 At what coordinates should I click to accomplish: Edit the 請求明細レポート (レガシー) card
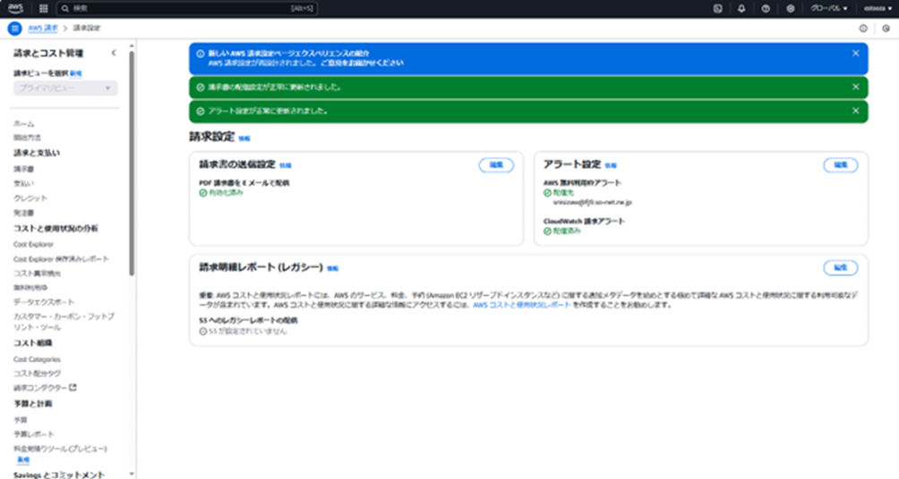click(841, 267)
